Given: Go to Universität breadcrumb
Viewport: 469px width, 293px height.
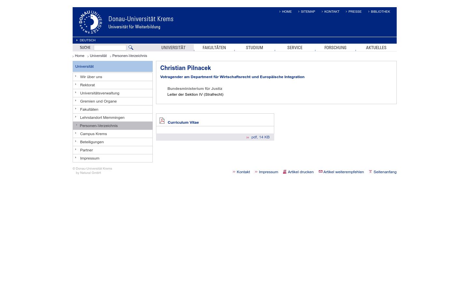Looking at the screenshot, I should (98, 56).
